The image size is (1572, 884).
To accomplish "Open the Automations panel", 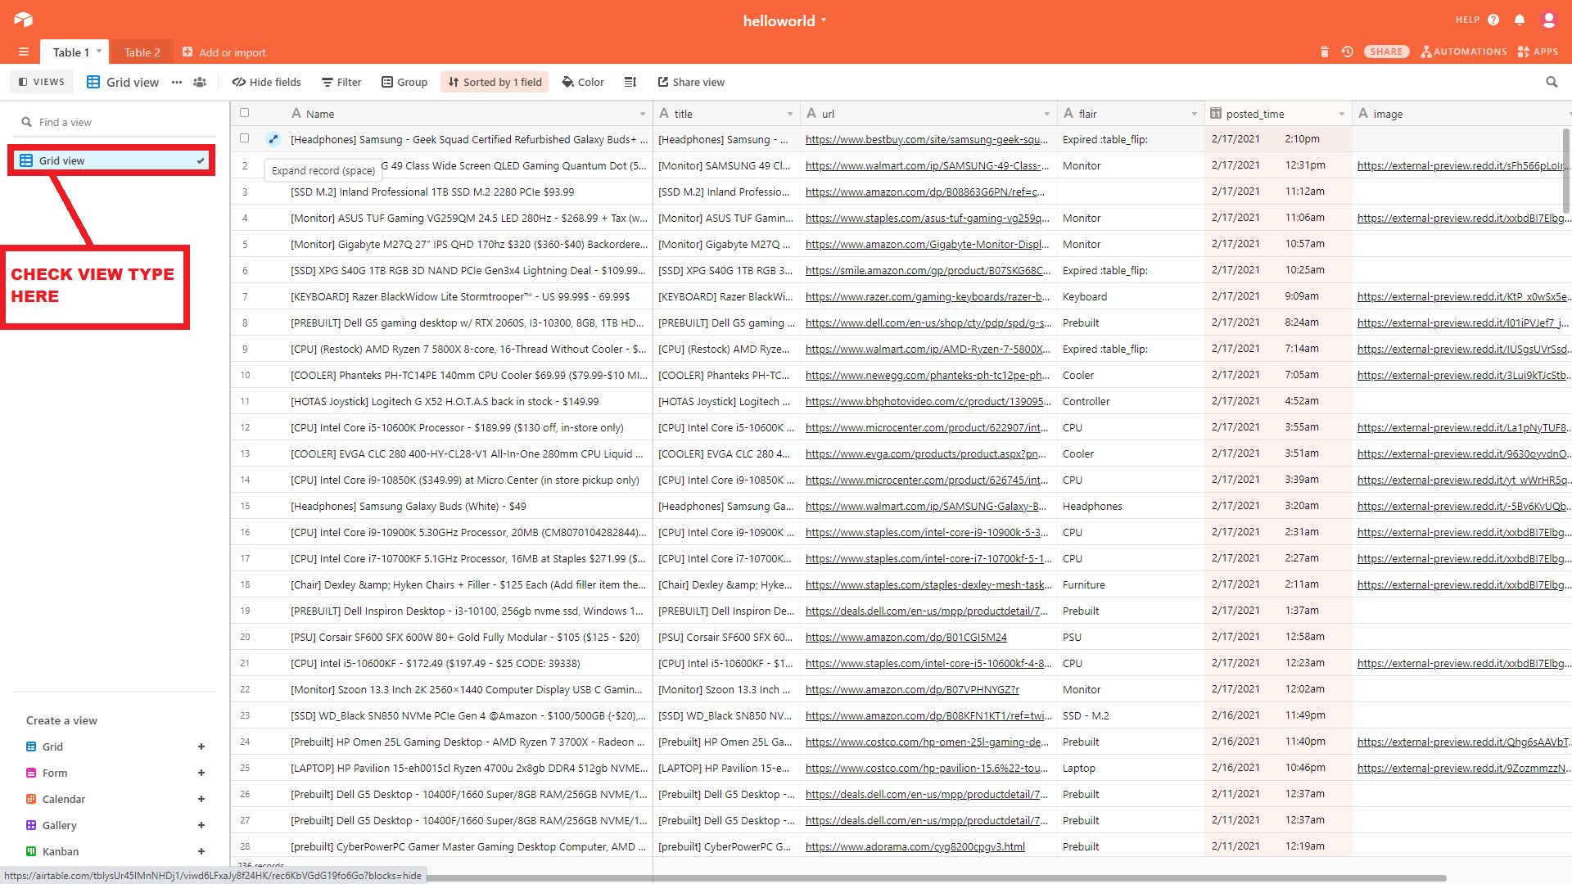I will point(1464,52).
